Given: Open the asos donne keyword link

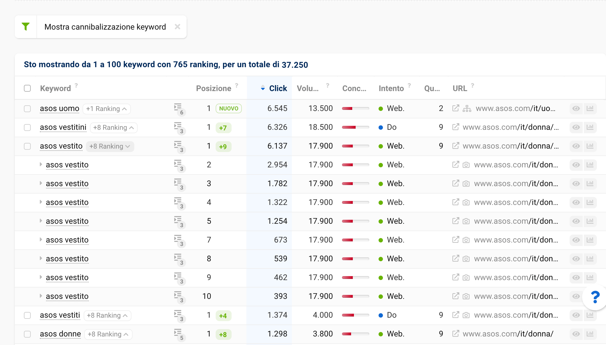Looking at the screenshot, I should coord(60,334).
